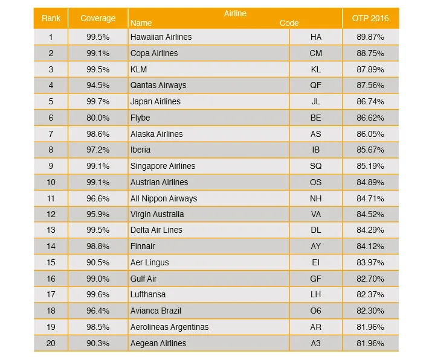Image resolution: width=432 pixels, height=357 pixels.
Task: Click the KLM airline name
Action: 138,69
